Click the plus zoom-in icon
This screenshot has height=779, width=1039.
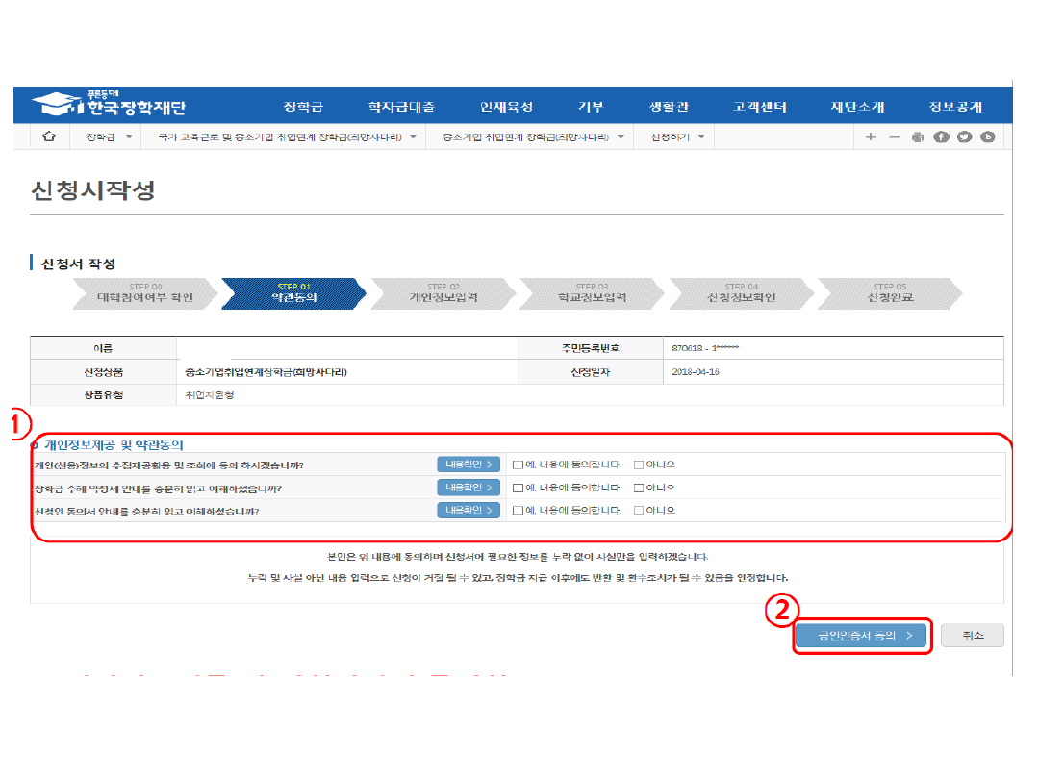click(x=871, y=138)
